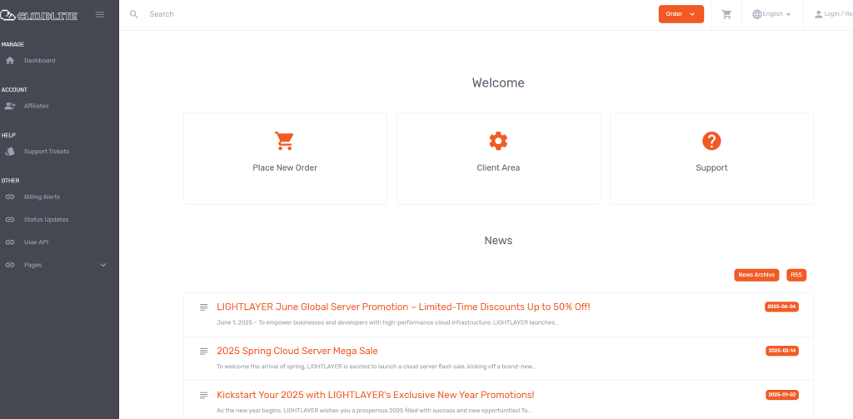Open the Order dropdown button
The height and width of the screenshot is (419, 853).
coord(681,14)
